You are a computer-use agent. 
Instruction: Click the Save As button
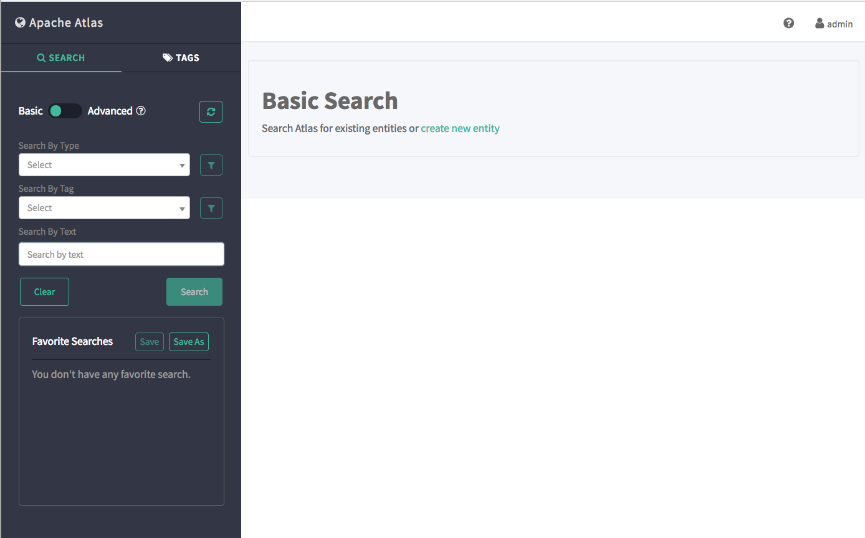click(188, 342)
